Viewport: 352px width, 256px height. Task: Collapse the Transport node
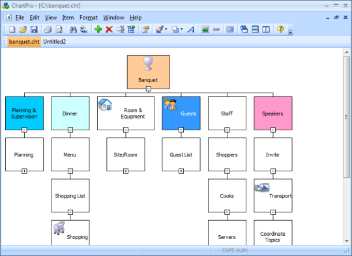click(x=273, y=212)
